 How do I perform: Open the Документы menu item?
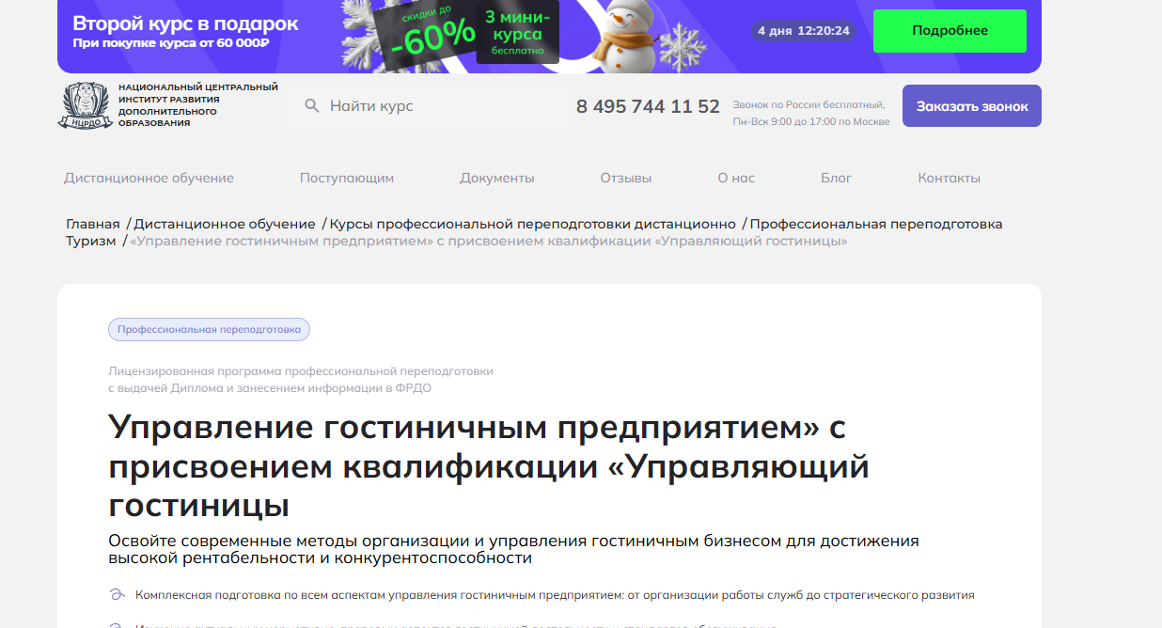pyautogui.click(x=497, y=178)
